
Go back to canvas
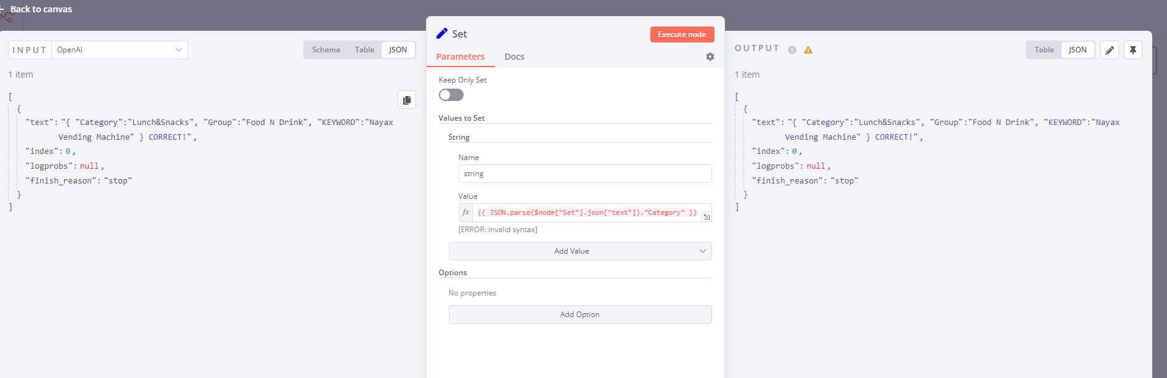[x=41, y=9]
